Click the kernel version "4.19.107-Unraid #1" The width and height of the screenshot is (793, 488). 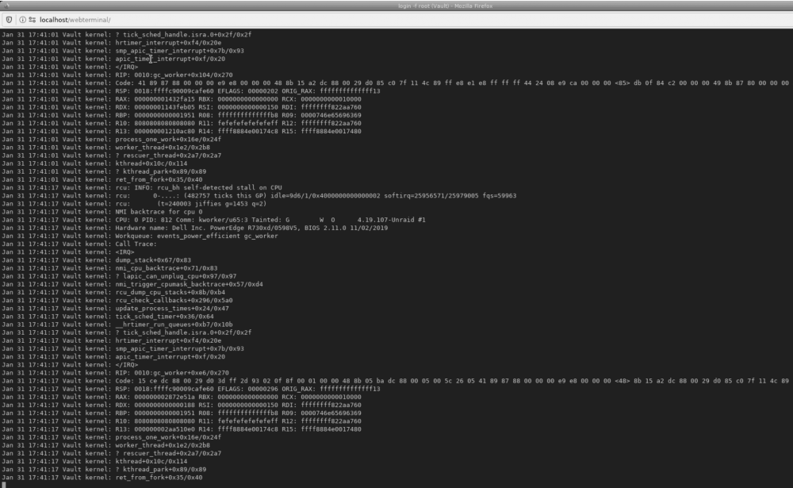(x=392, y=220)
